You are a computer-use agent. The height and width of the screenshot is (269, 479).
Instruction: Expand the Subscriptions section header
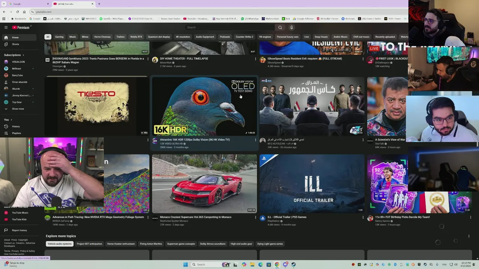coord(14,55)
